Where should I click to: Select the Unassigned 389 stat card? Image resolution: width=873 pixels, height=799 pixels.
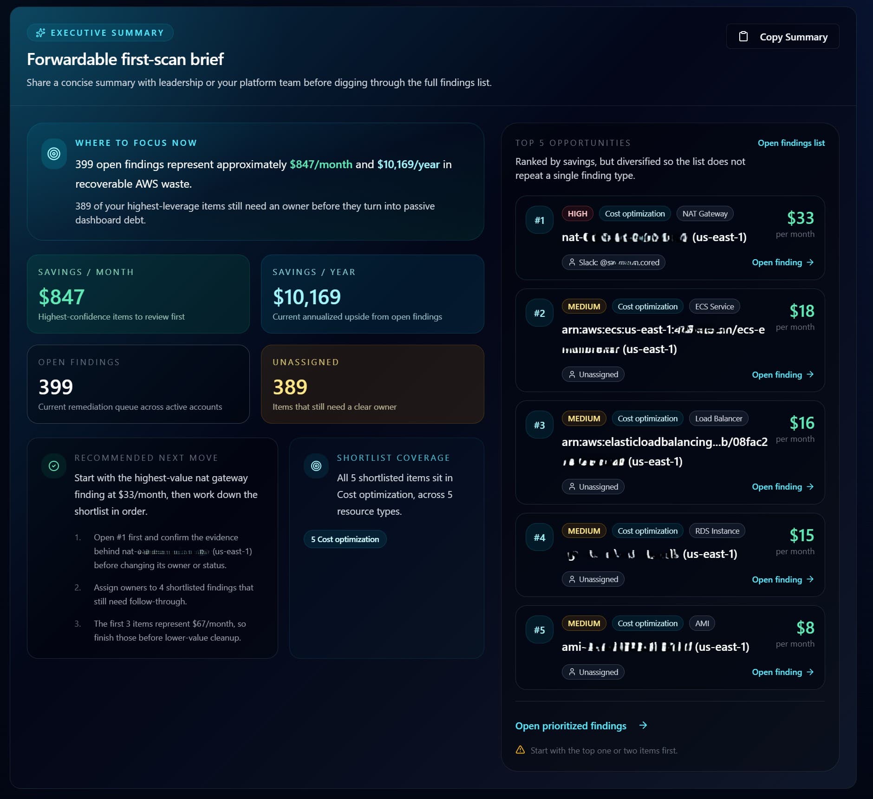[372, 384]
